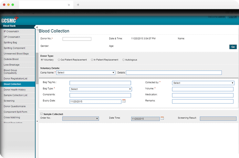Select Out Patient Replacement donor type
The image size is (239, 158).
(x=59, y=60)
